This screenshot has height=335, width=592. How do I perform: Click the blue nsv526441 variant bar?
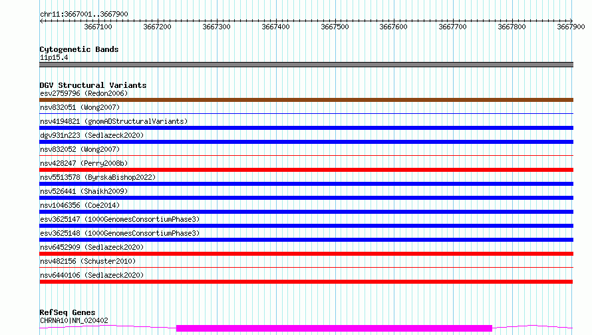point(306,198)
